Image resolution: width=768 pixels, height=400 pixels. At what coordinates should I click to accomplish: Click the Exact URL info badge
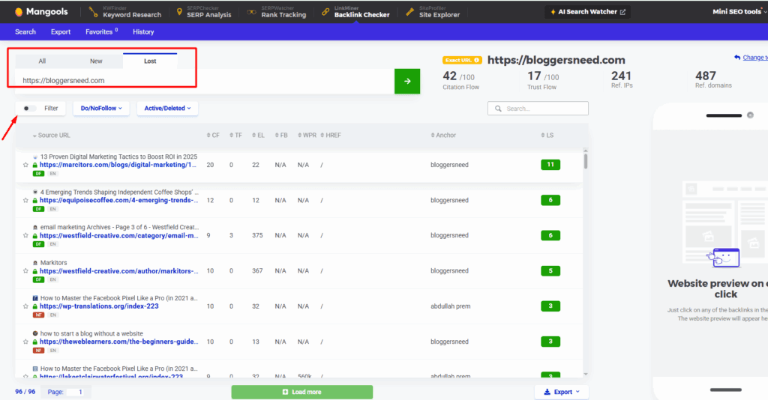pyautogui.click(x=462, y=60)
